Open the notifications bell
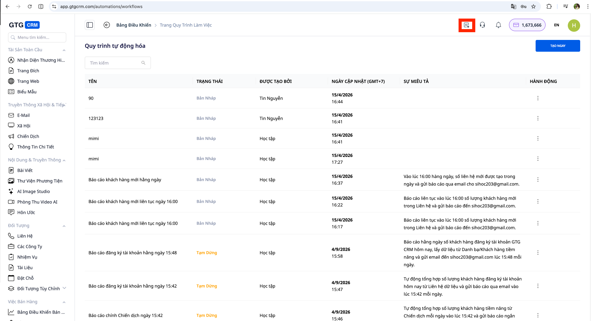591x321 pixels. tap(498, 25)
